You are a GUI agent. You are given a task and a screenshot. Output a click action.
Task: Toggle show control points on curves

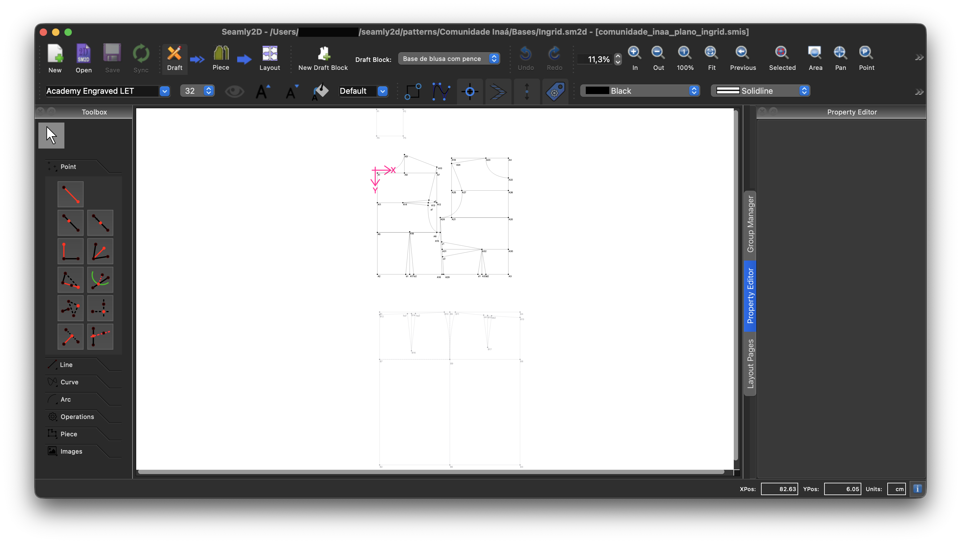pyautogui.click(x=441, y=91)
